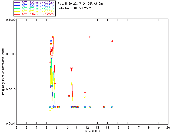This screenshot has height=138, width=173.
Task: Select the blue asterisk on baseline near time 11.8
Action: pos(85,107)
